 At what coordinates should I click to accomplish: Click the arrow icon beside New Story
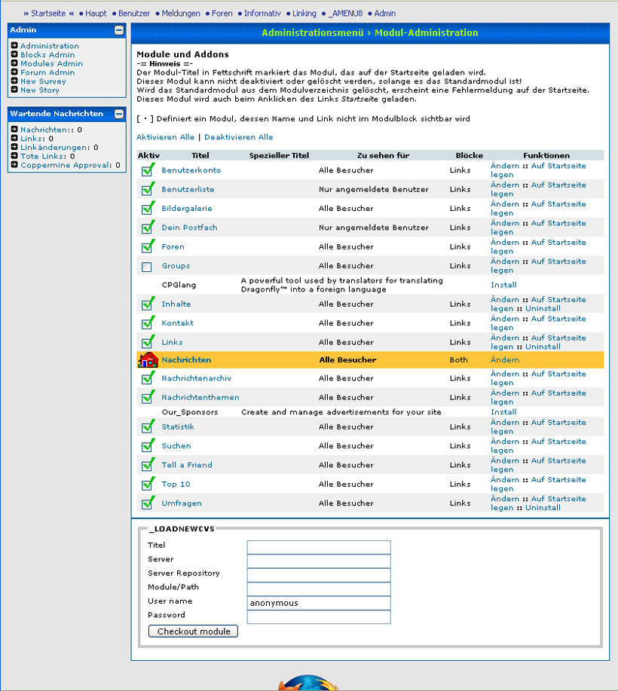click(x=14, y=90)
